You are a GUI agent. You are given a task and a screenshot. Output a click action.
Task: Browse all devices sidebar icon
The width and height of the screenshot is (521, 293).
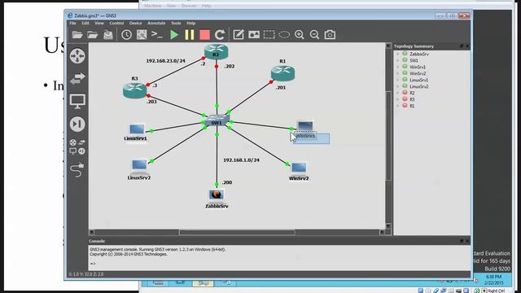[77, 146]
